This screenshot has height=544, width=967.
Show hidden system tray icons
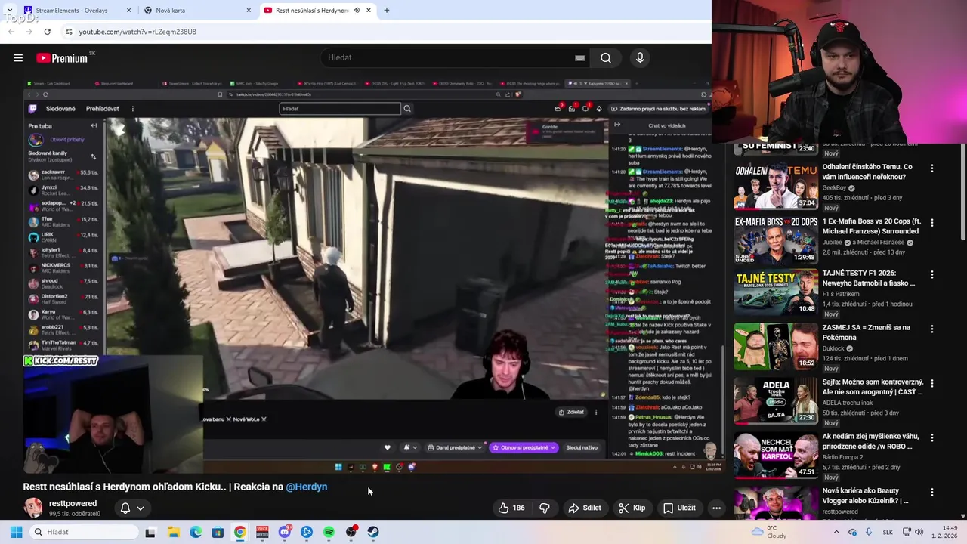[836, 532]
